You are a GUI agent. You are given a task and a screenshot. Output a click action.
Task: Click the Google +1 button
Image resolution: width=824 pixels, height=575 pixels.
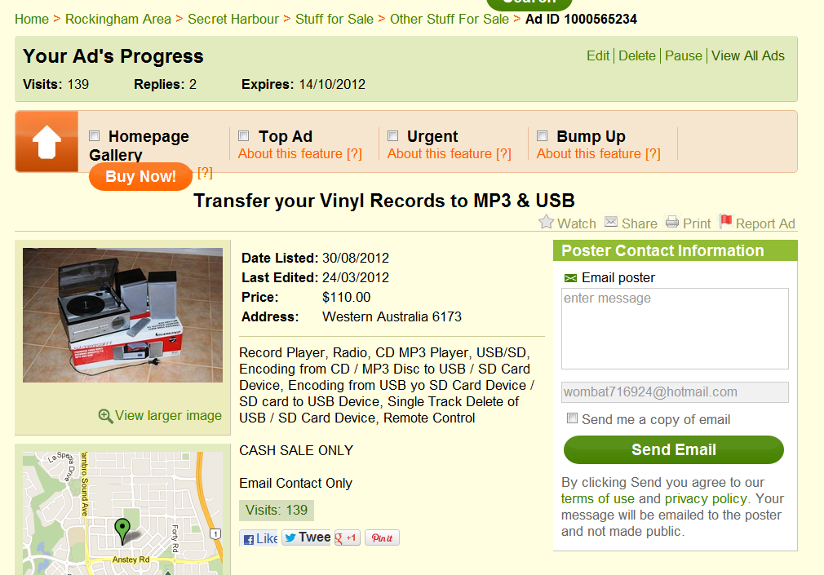coord(348,537)
